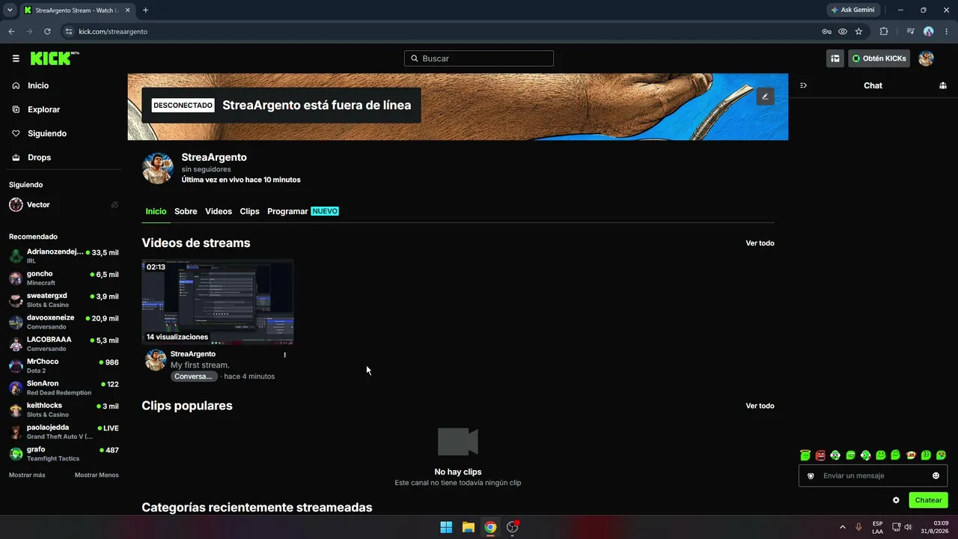Go back to the previous page
The height and width of the screenshot is (539, 958).
(11, 31)
